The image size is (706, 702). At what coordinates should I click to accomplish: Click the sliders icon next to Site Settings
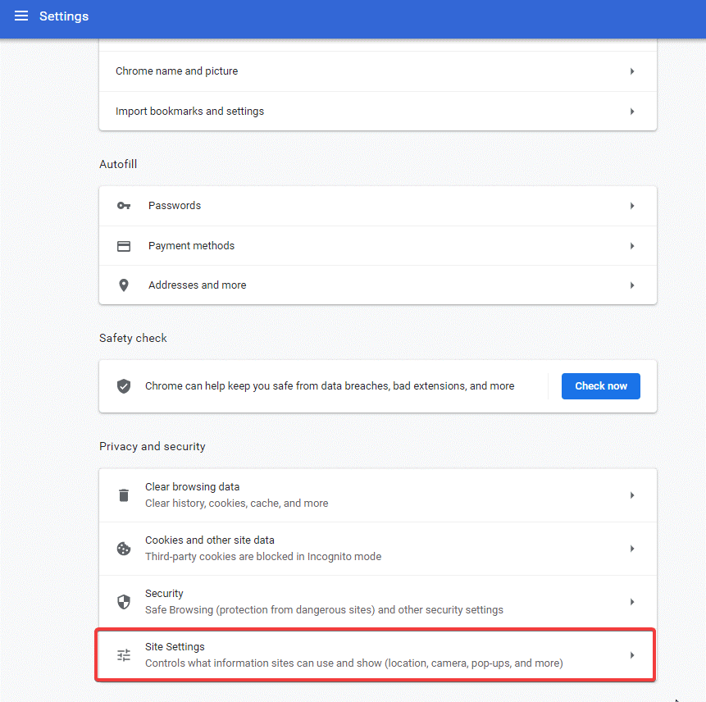pos(123,654)
